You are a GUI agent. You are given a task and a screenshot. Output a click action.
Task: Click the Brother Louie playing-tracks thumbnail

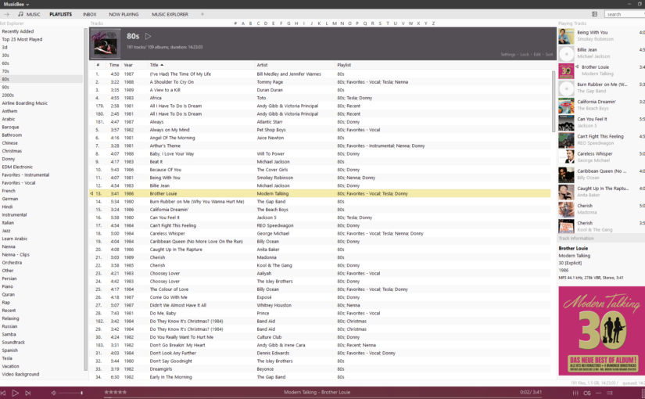[566, 71]
